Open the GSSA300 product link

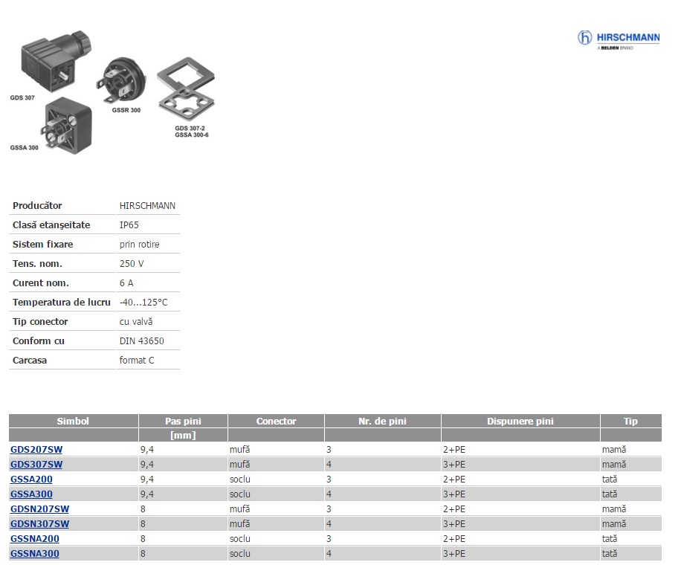(x=31, y=494)
